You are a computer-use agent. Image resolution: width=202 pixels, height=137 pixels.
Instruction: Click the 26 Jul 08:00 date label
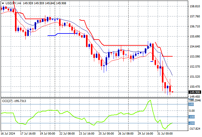pos(125,133)
